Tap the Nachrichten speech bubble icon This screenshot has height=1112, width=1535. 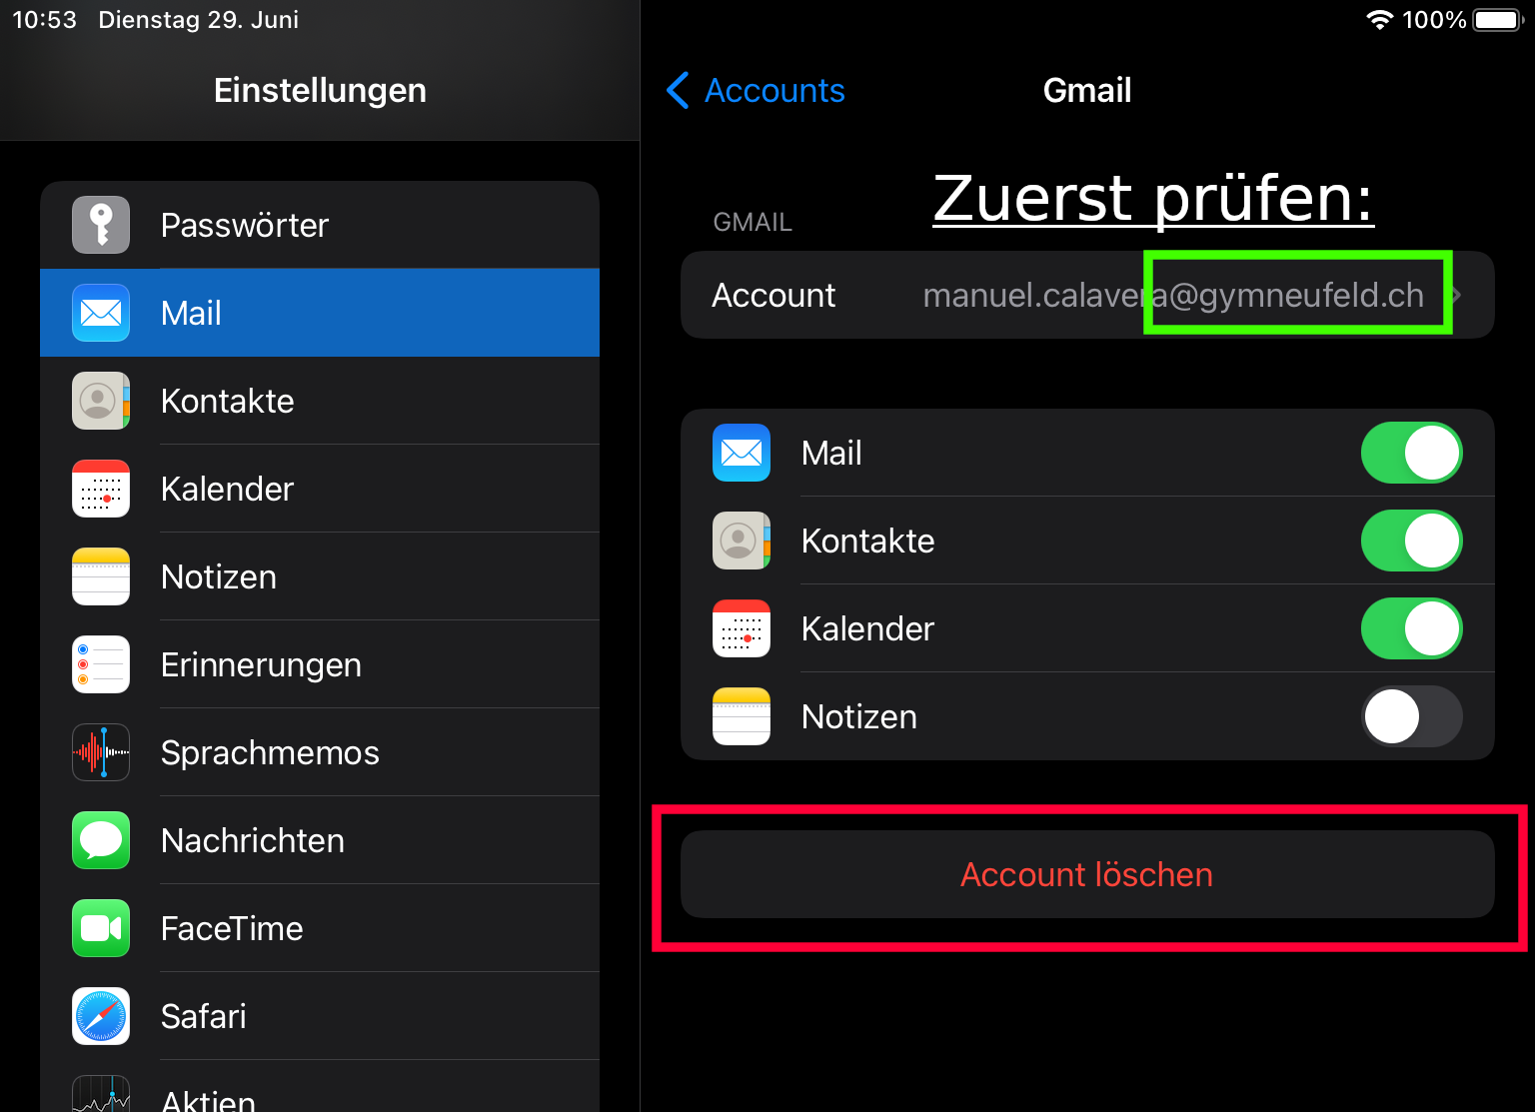click(101, 840)
